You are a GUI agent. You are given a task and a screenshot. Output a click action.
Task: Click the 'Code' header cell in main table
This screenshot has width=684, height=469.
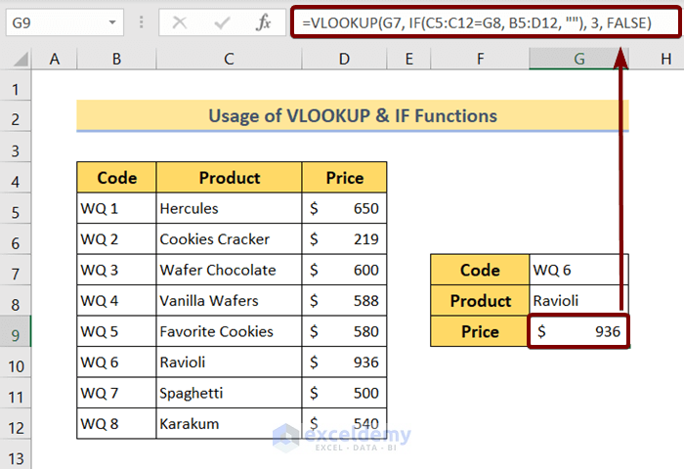(116, 178)
